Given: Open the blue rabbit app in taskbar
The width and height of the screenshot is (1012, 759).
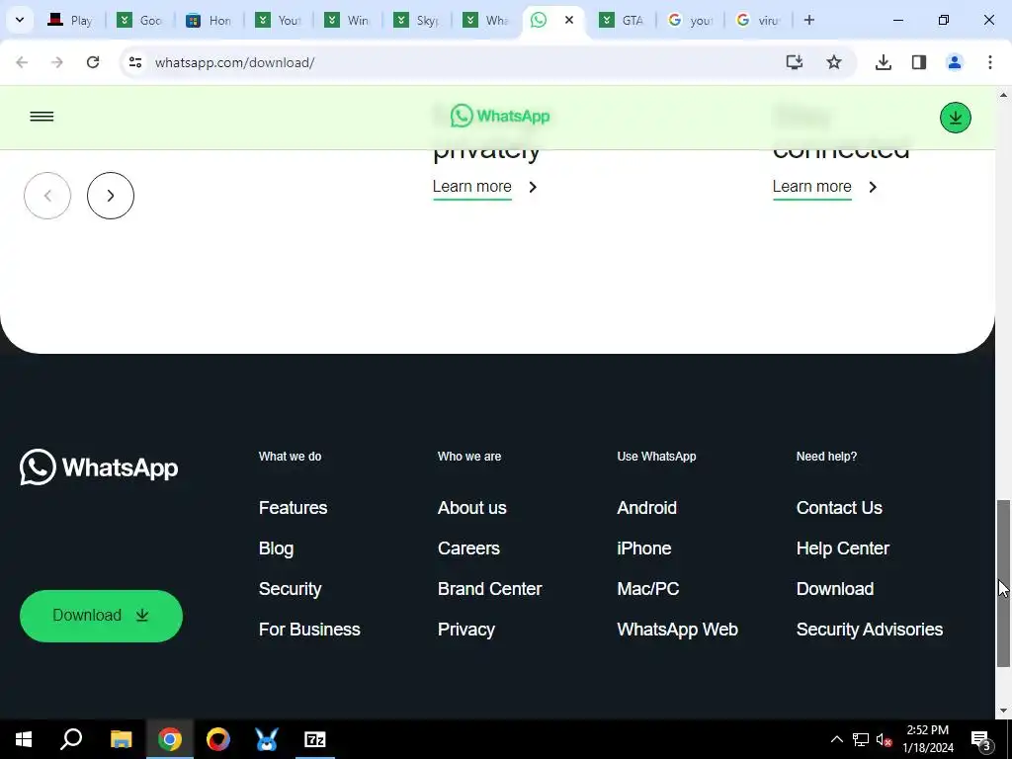Looking at the screenshot, I should pos(267,739).
